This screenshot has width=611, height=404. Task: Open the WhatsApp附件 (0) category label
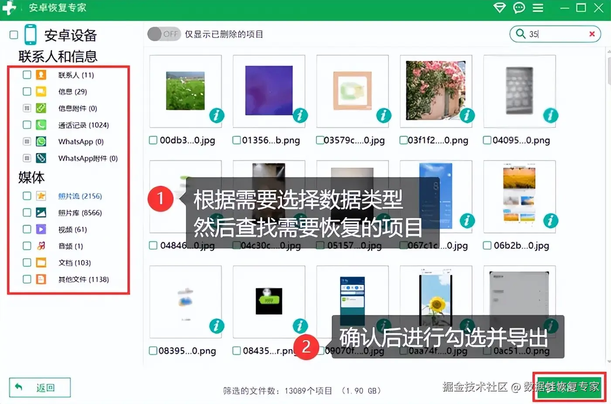(88, 158)
